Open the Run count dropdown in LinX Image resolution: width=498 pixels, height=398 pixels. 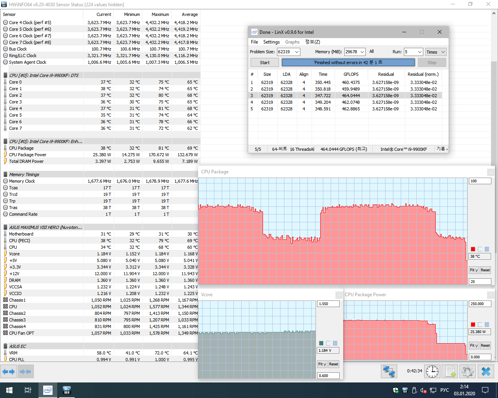point(419,52)
